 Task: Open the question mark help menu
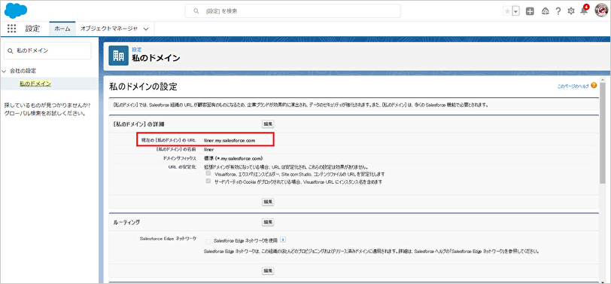[558, 11]
